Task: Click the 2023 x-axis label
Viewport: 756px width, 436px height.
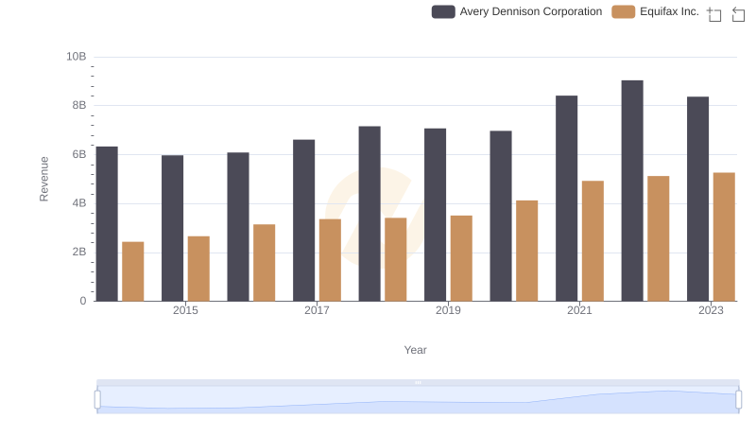Action: coord(712,310)
